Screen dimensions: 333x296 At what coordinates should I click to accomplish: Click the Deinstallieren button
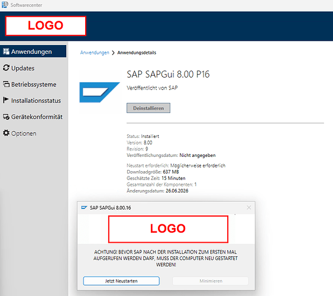pos(148,108)
